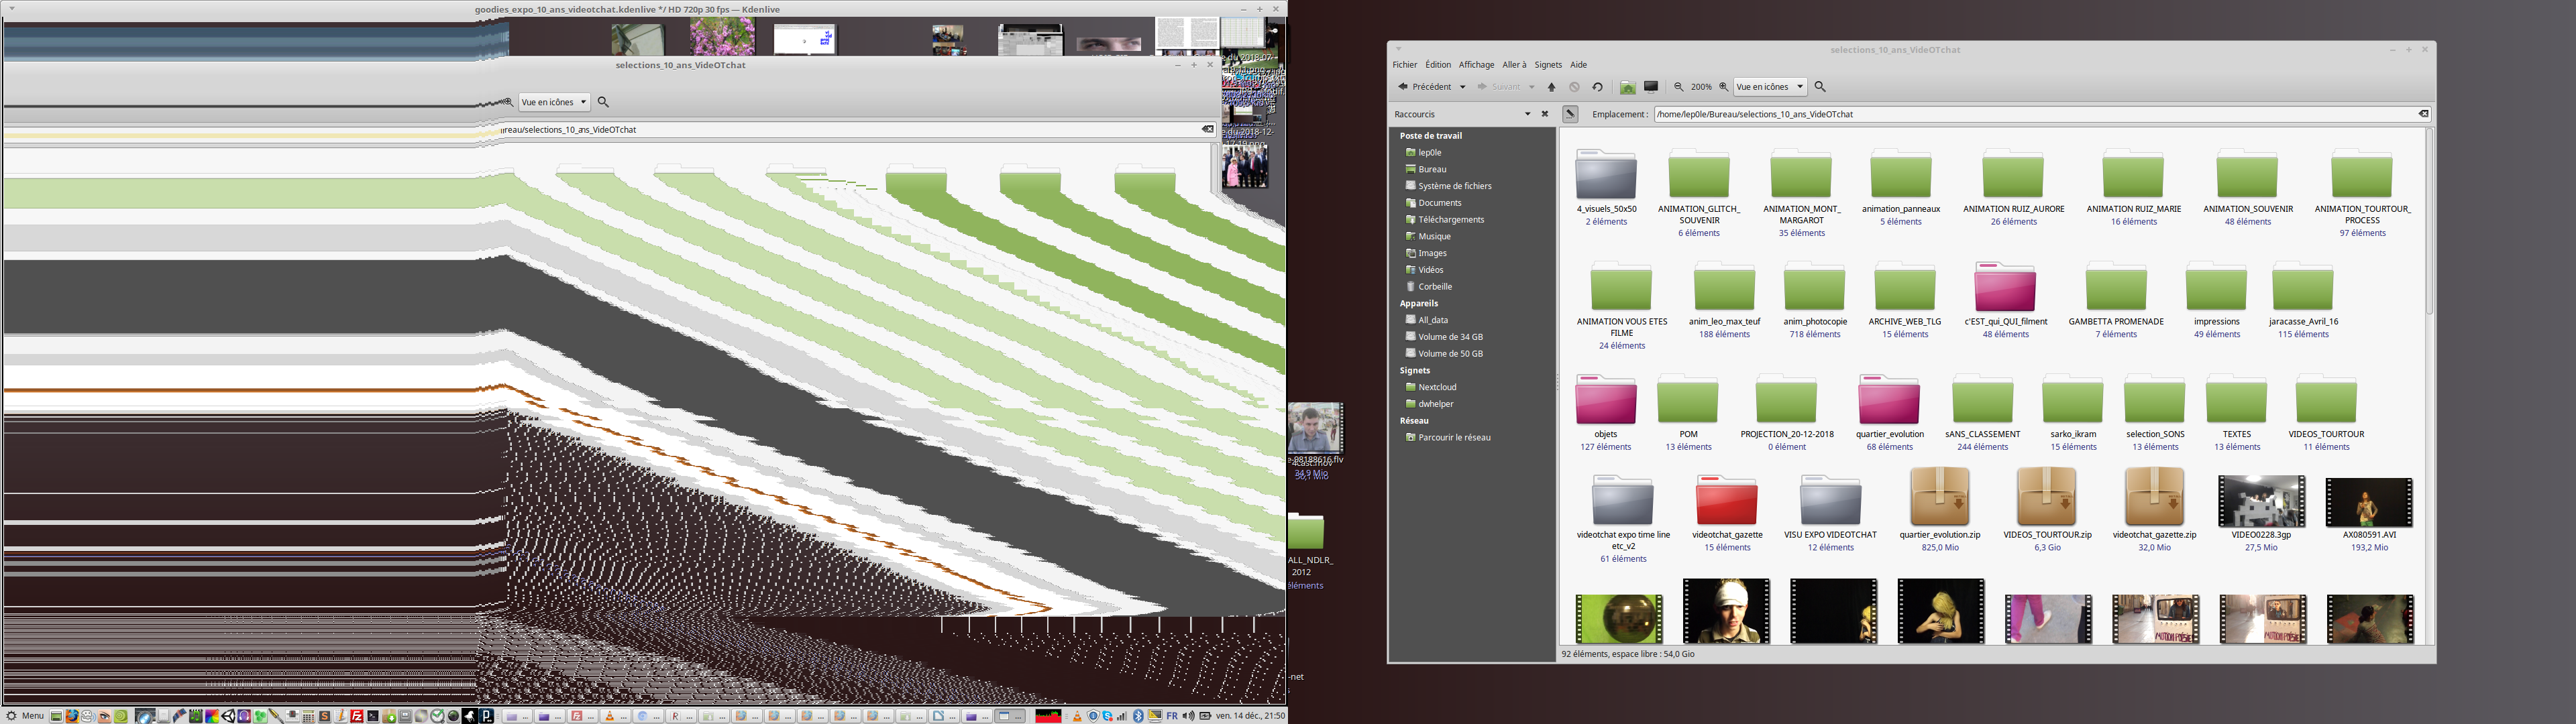The image size is (2576, 724).
Task: Open the Précédent history dropdown arrow
Action: pos(1462,87)
